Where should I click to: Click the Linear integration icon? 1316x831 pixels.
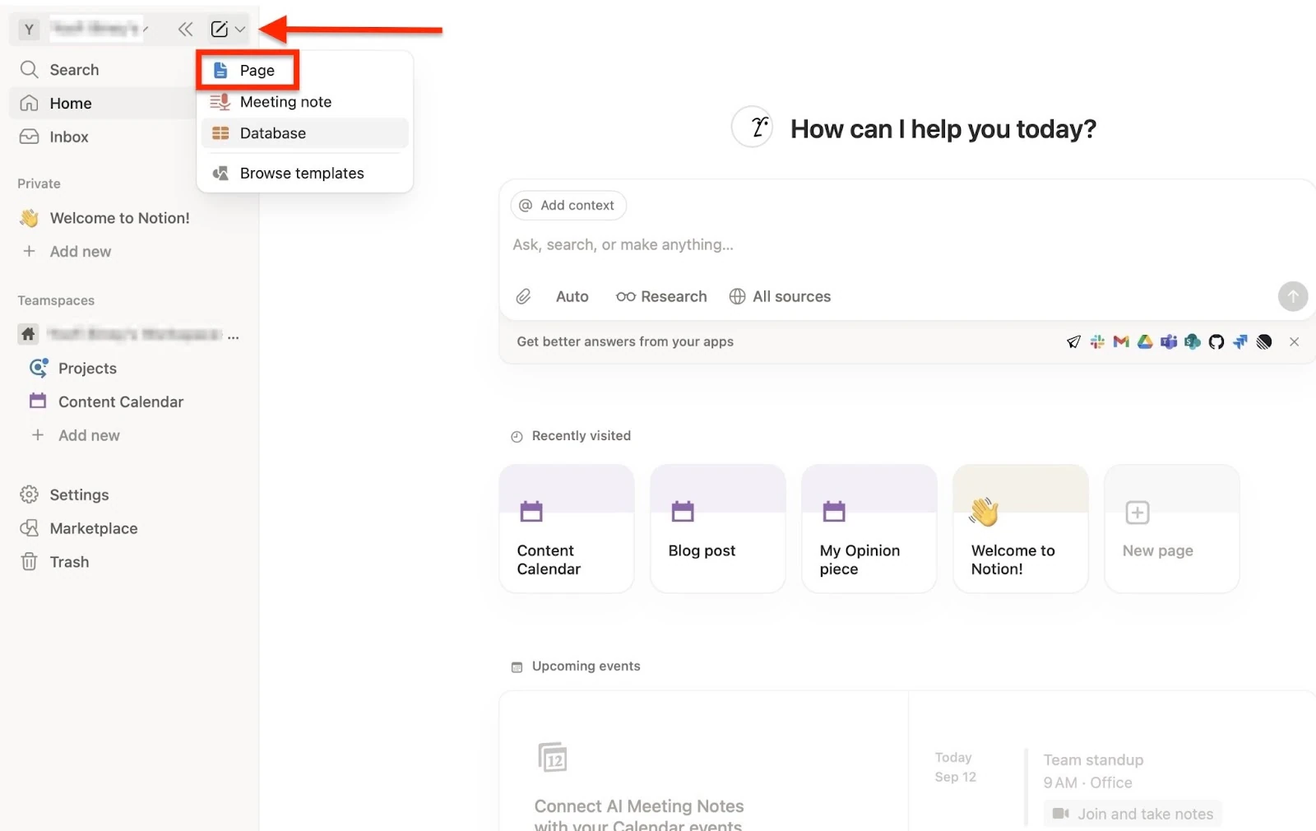click(1264, 342)
